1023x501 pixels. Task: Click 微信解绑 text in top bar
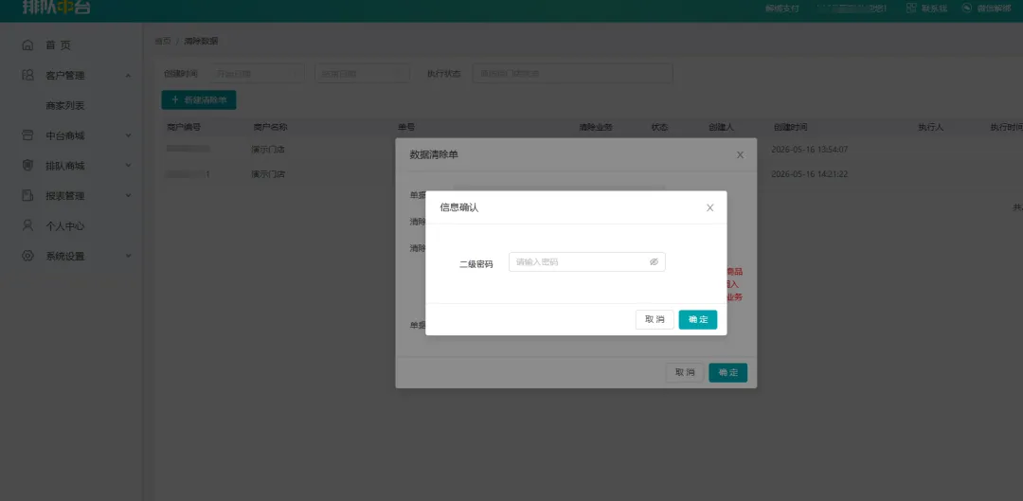coord(995,9)
